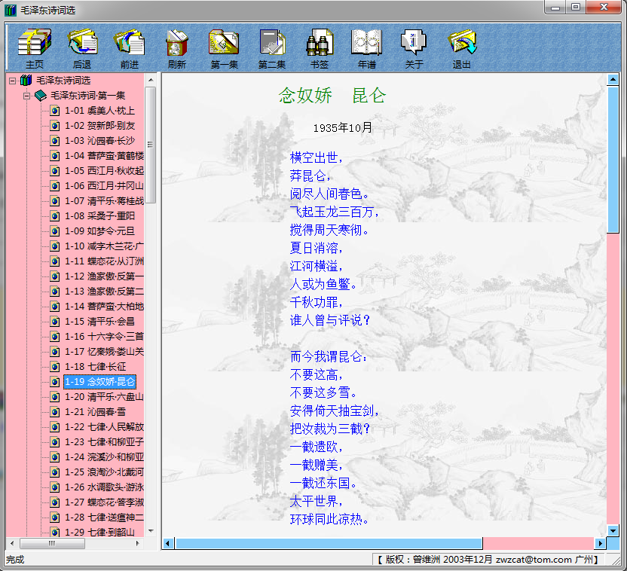Open poem 1-26 水调歌头·游泳
The height and width of the screenshot is (571, 627).
104,487
